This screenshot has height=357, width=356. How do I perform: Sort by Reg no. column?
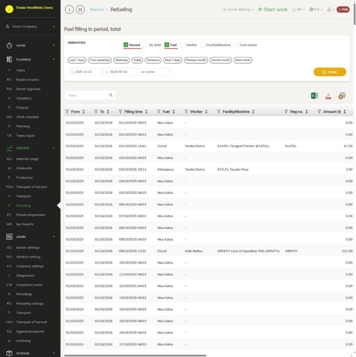(x=307, y=112)
